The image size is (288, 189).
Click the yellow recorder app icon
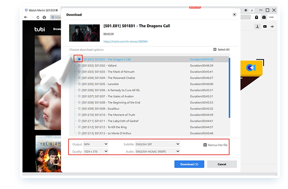coord(251,68)
